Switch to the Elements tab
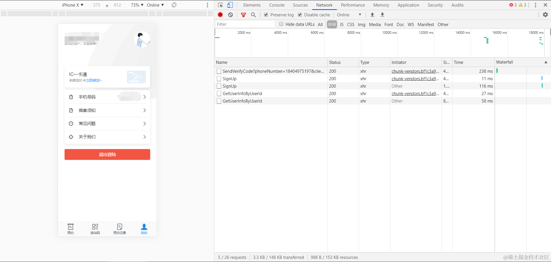The width and height of the screenshot is (551, 262). (252, 5)
